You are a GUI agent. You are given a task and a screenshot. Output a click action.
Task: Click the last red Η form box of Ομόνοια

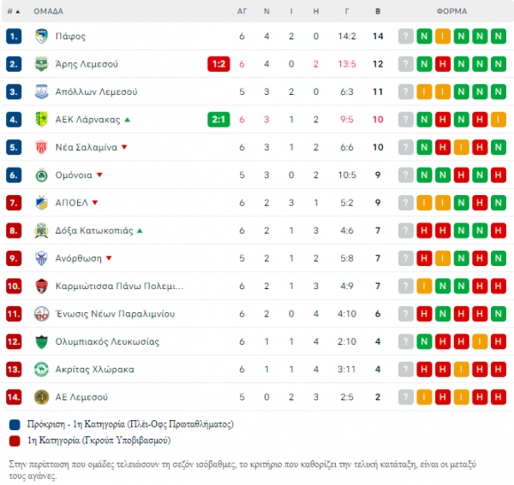click(x=499, y=175)
